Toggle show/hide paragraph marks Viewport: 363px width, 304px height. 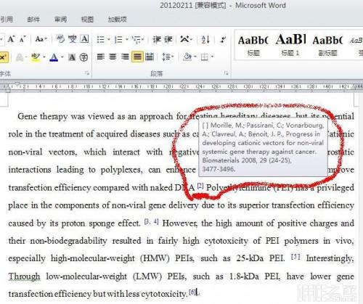tap(223, 39)
